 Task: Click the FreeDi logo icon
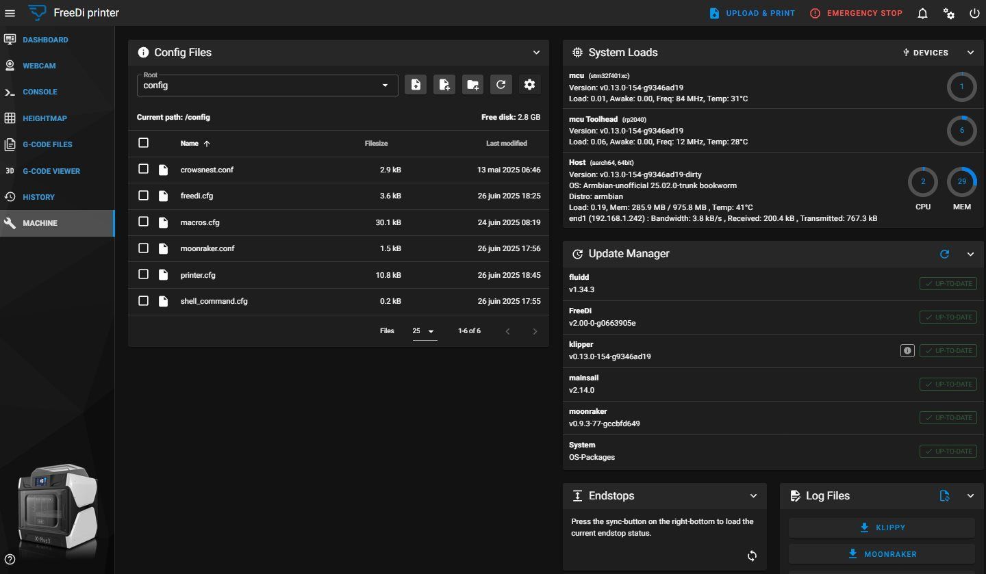tap(38, 12)
